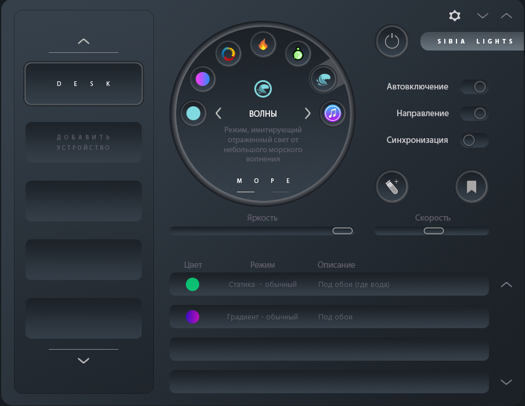Open settings with the gear icon
The height and width of the screenshot is (406, 525).
(455, 16)
